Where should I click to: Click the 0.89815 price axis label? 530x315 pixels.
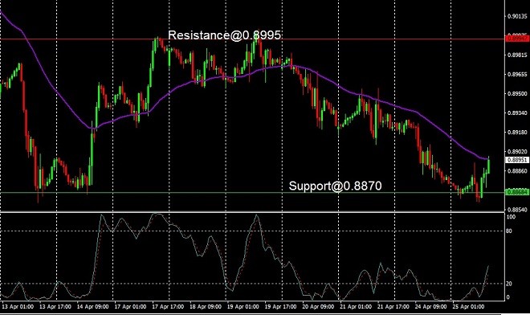(517, 55)
